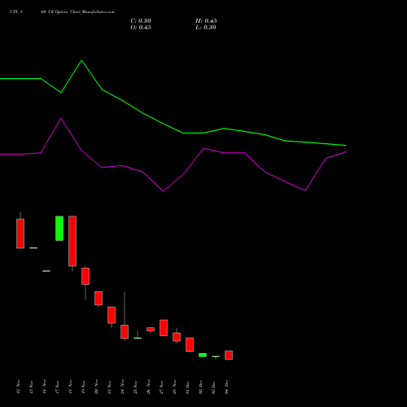Select the 26 Nov date label
Image resolution: width=407 pixels, height=407 pixels.
(x=149, y=387)
